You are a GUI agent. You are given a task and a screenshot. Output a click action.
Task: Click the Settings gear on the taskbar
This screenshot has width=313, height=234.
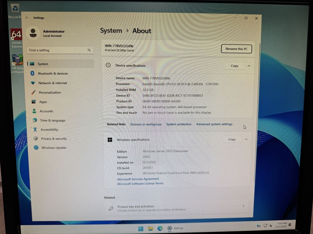point(169,228)
